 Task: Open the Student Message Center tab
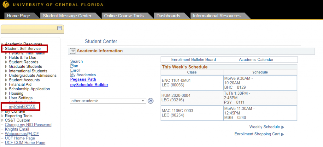click(x=67, y=16)
